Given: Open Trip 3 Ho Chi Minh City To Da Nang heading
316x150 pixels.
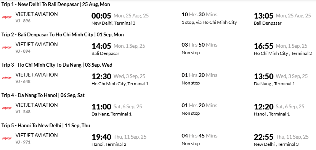Looking at the screenshot, I should 57,65.
